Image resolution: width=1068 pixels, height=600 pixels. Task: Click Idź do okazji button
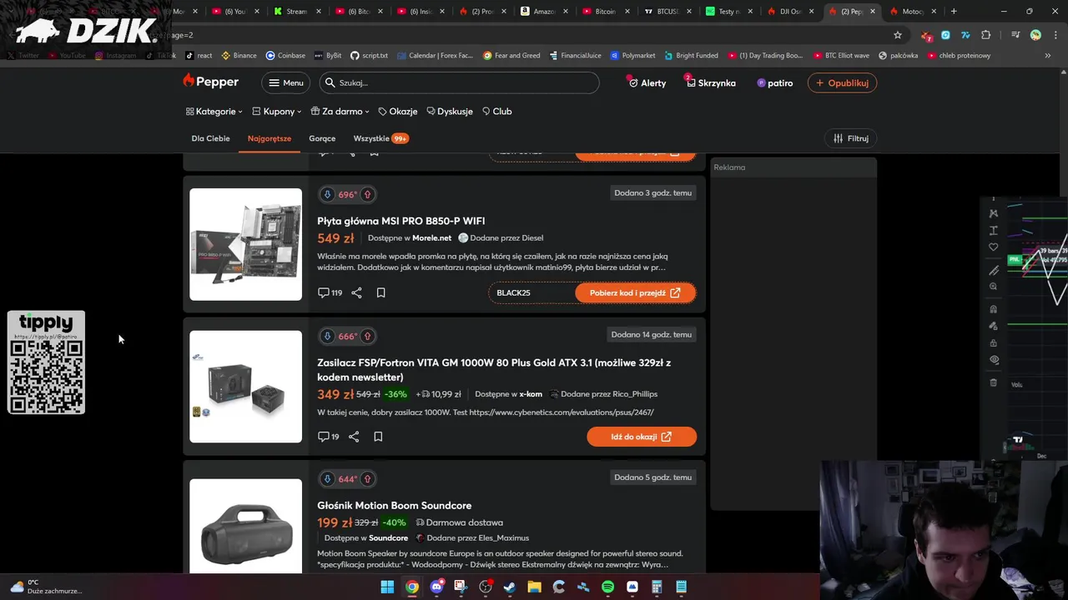[641, 437]
